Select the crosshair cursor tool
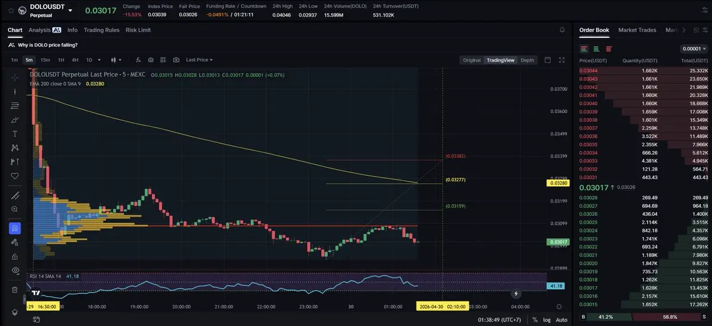Viewport: 712px width, 326px height. (x=15, y=78)
